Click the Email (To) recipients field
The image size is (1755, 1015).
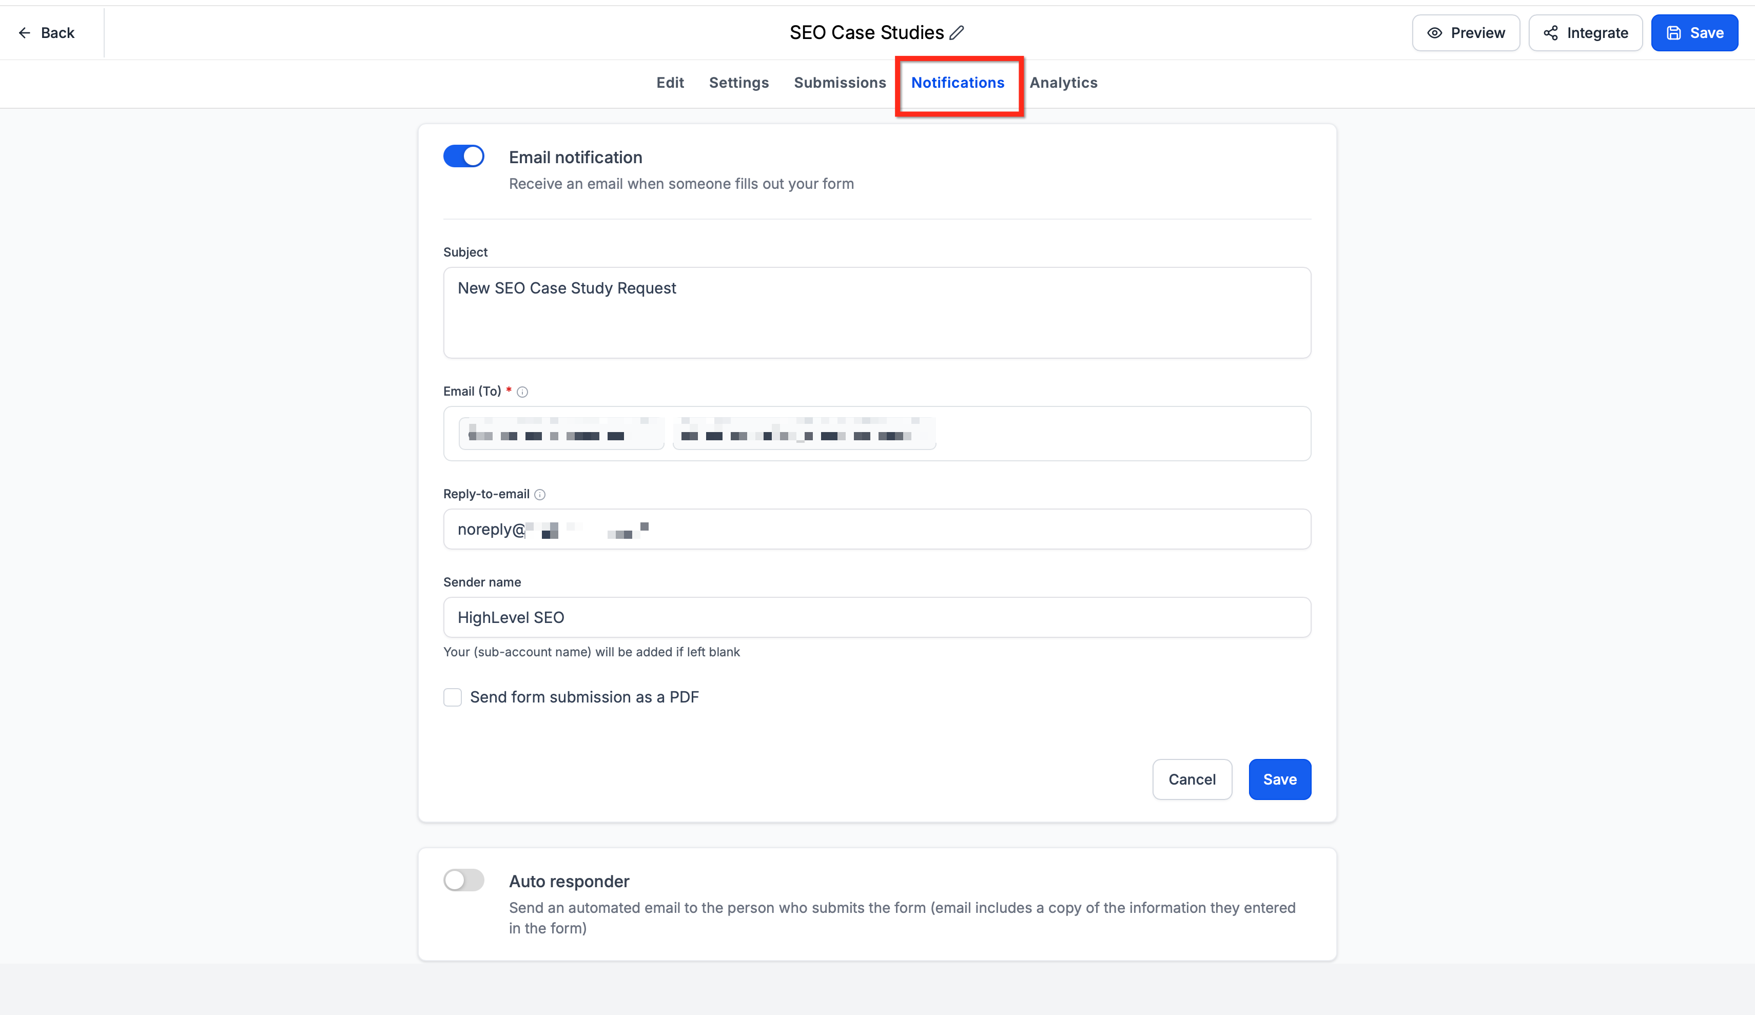tap(877, 434)
